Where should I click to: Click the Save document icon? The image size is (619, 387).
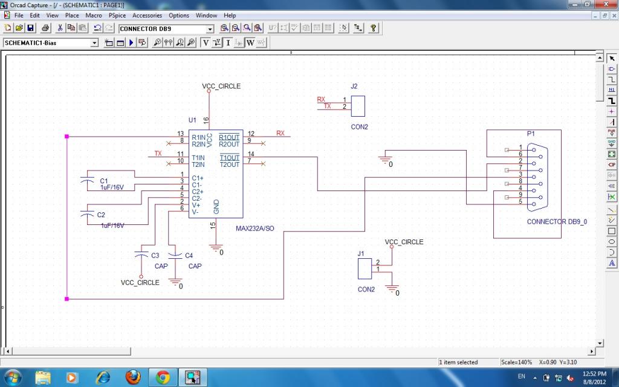coord(30,28)
